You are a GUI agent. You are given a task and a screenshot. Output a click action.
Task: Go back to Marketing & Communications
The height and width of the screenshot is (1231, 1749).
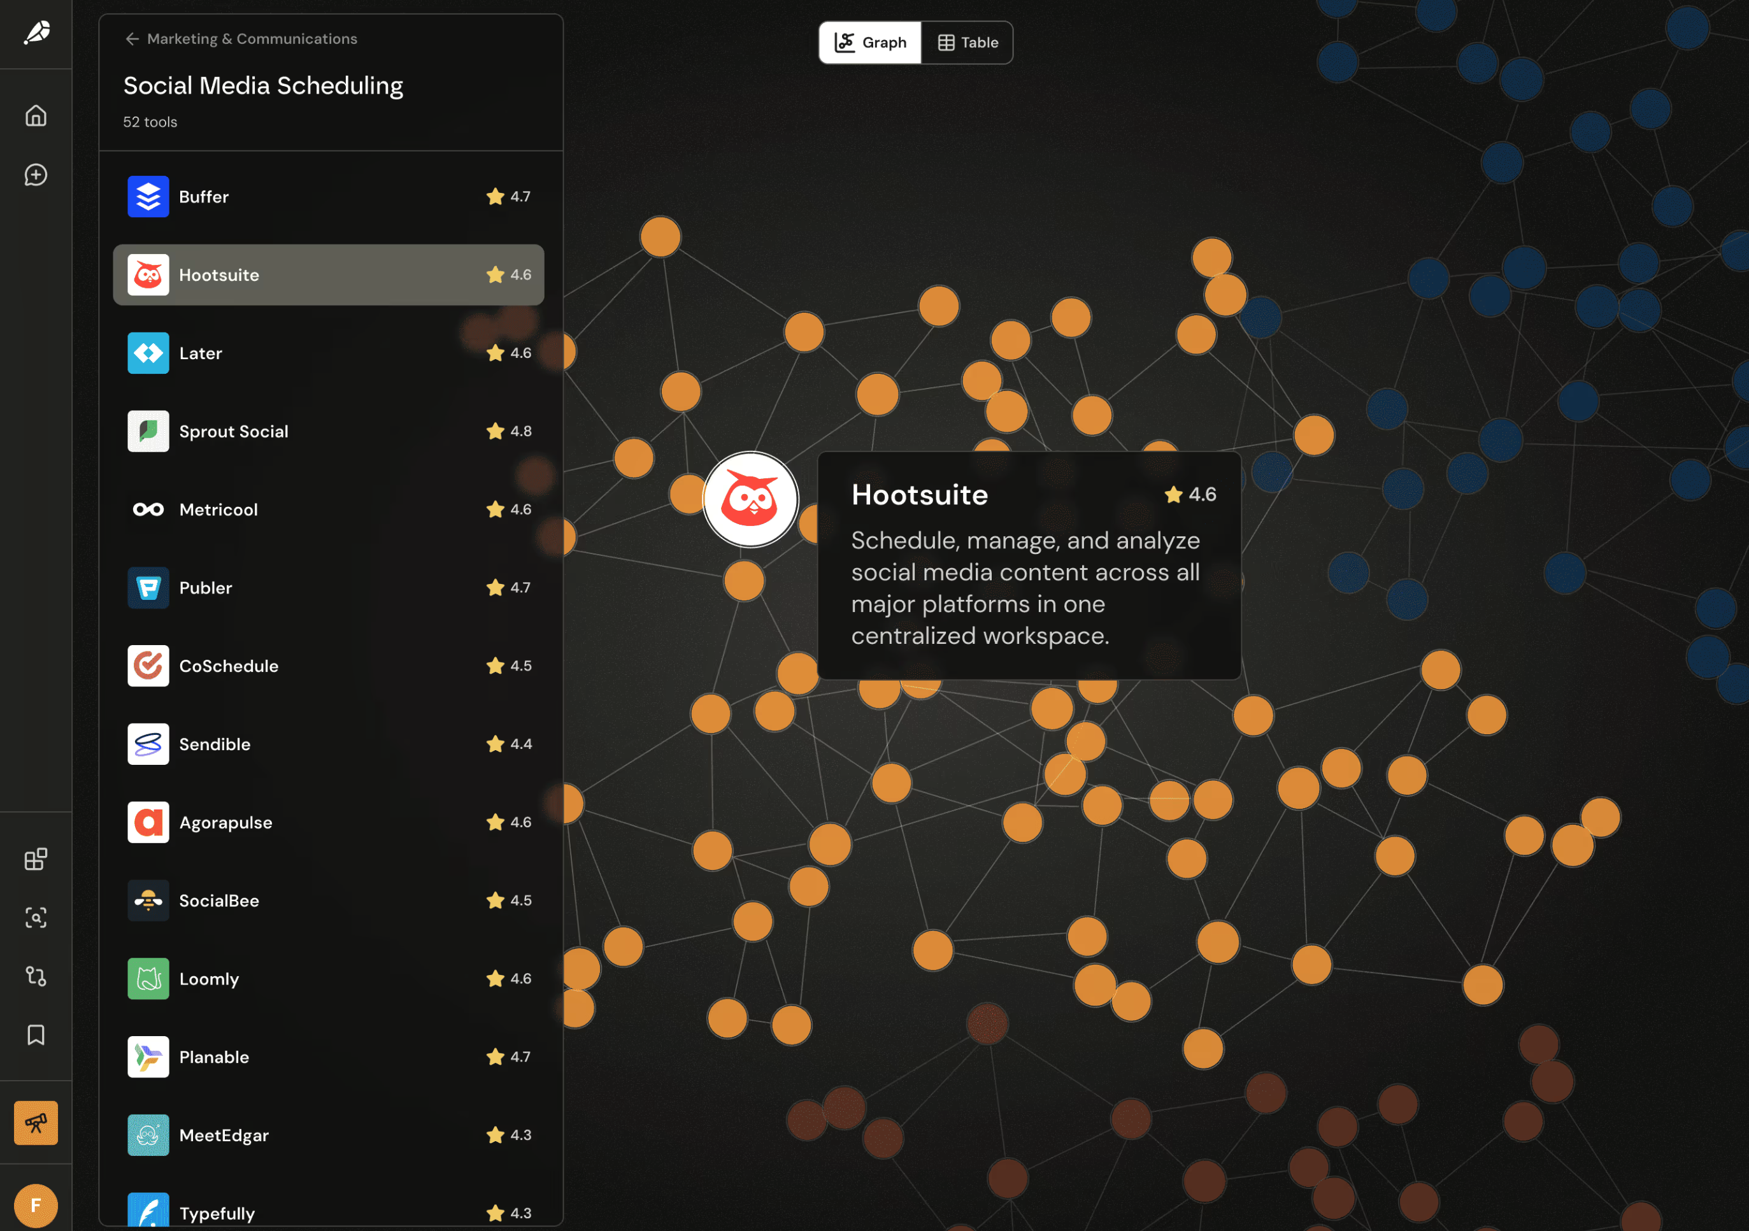click(252, 39)
